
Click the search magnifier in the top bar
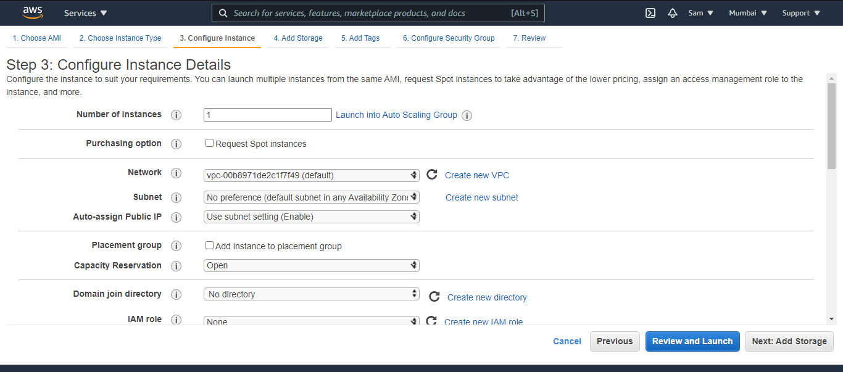coord(223,12)
